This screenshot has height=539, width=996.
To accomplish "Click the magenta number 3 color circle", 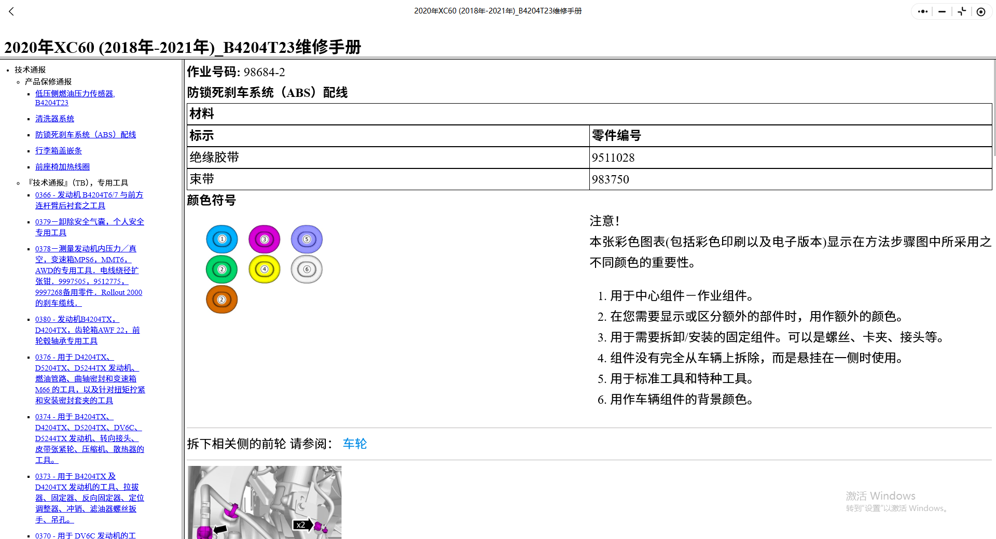I will coord(265,239).
